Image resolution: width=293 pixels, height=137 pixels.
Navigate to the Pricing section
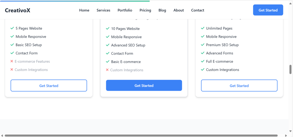[x=145, y=10]
